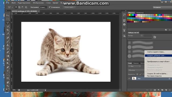Toggle the Anti-alias checkbox
172x97 pixels.
pos(49,7)
